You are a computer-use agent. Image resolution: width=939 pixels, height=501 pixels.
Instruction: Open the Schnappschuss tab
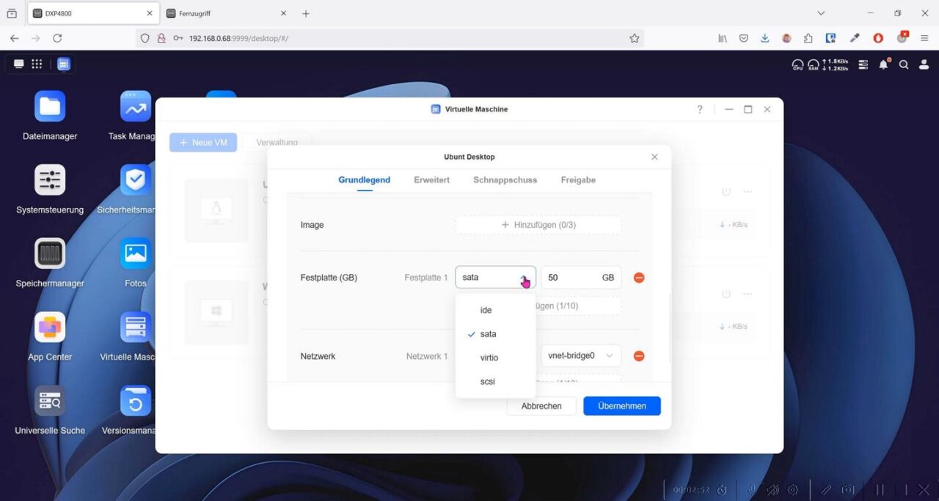[x=505, y=180]
